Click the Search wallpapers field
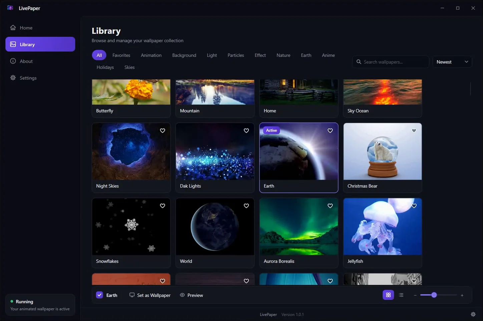Image resolution: width=483 pixels, height=321 pixels. point(390,62)
